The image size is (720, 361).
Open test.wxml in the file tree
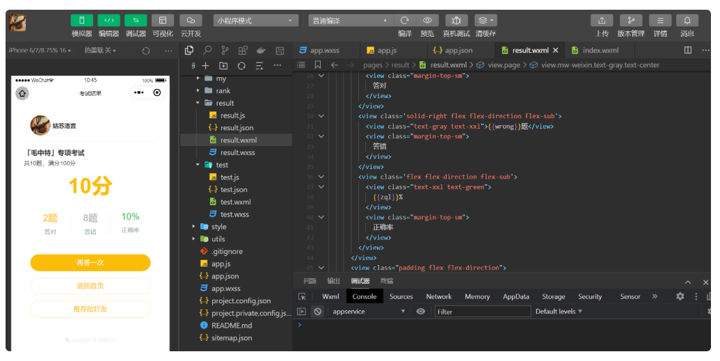(x=236, y=202)
